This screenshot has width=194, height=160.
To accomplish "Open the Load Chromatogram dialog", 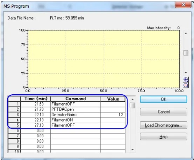I will coord(164,125).
